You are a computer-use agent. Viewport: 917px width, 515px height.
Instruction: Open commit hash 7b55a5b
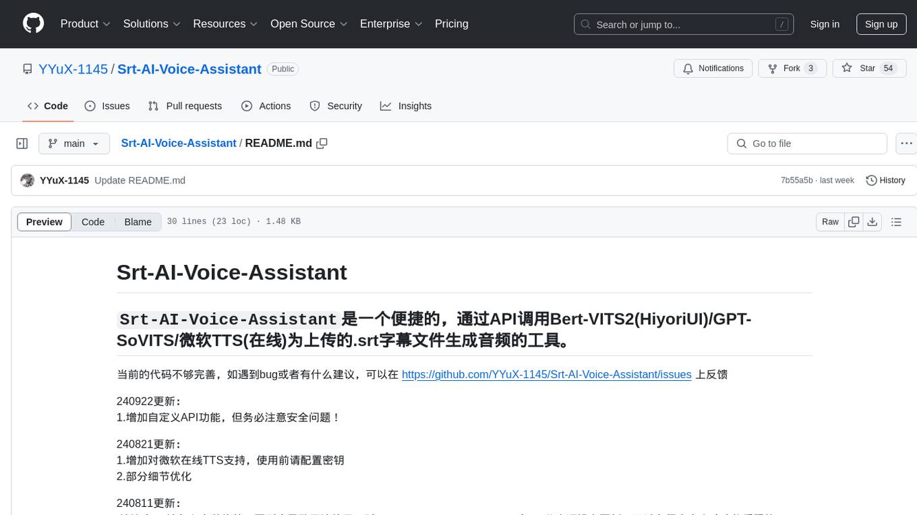796,181
